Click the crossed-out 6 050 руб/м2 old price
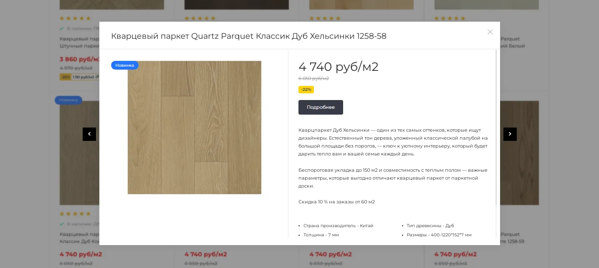Image resolution: width=599 pixels, height=268 pixels. coord(313,78)
